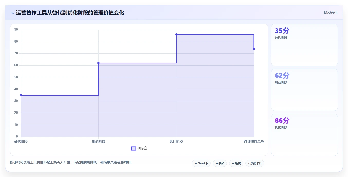Select the 数据卡片 tag chip
The image size is (348, 177).
coord(255,163)
